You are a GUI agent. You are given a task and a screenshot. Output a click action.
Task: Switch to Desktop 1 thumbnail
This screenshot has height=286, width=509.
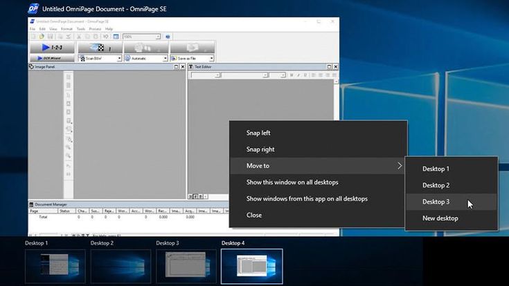pyautogui.click(x=55, y=266)
